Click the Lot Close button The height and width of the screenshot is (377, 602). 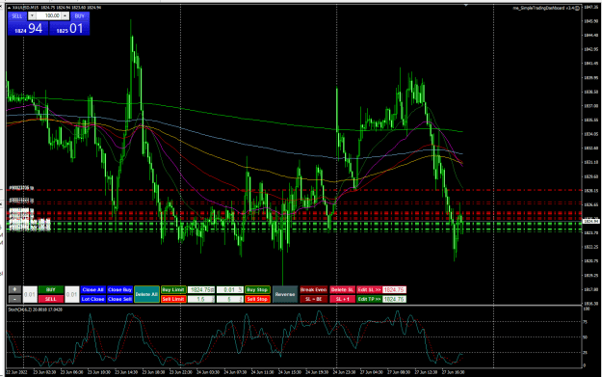pos(92,299)
